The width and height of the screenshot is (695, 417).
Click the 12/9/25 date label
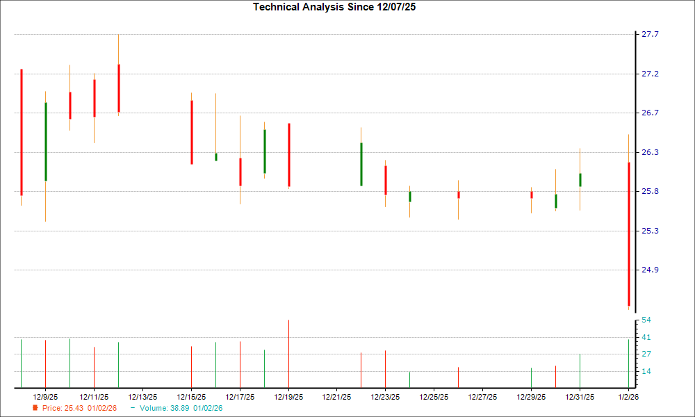(x=45, y=397)
